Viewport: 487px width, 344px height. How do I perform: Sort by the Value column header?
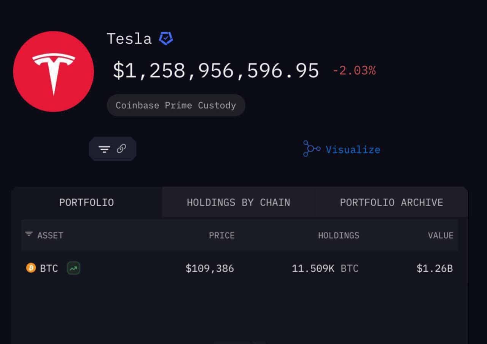(440, 235)
